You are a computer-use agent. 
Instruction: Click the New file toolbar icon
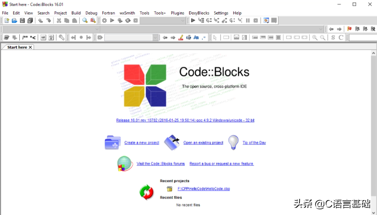click(7, 21)
